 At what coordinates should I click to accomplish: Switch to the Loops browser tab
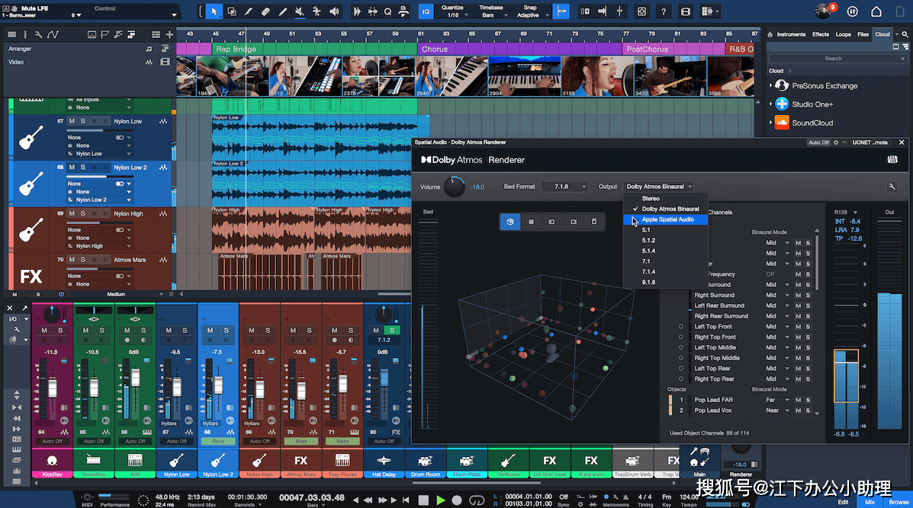pyautogui.click(x=843, y=34)
